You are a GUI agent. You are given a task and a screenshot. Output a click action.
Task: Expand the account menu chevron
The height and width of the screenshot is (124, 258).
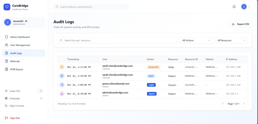coord(249,7)
